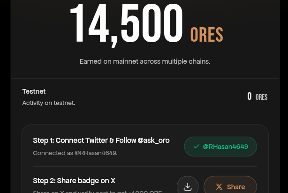The width and height of the screenshot is (288, 193).
Task: Click the @ask_oro handle in Step 1
Action: tap(153, 141)
